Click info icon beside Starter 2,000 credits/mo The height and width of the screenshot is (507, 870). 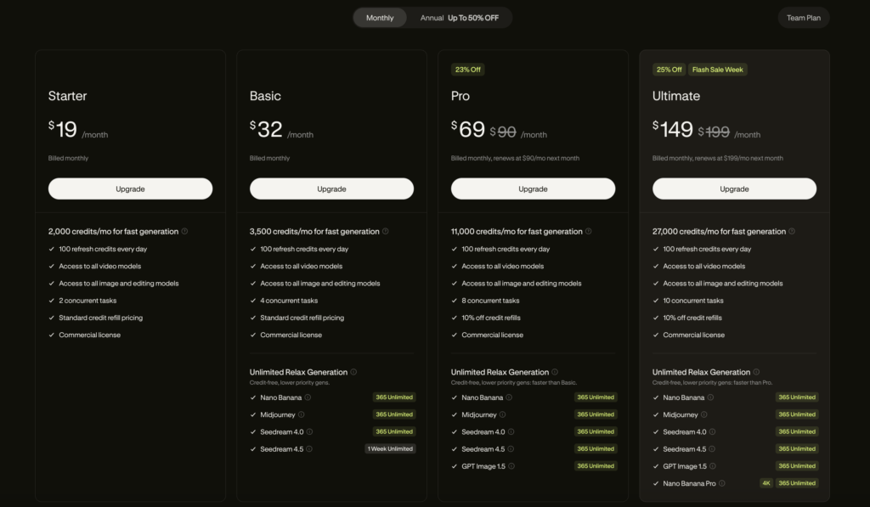pos(184,231)
